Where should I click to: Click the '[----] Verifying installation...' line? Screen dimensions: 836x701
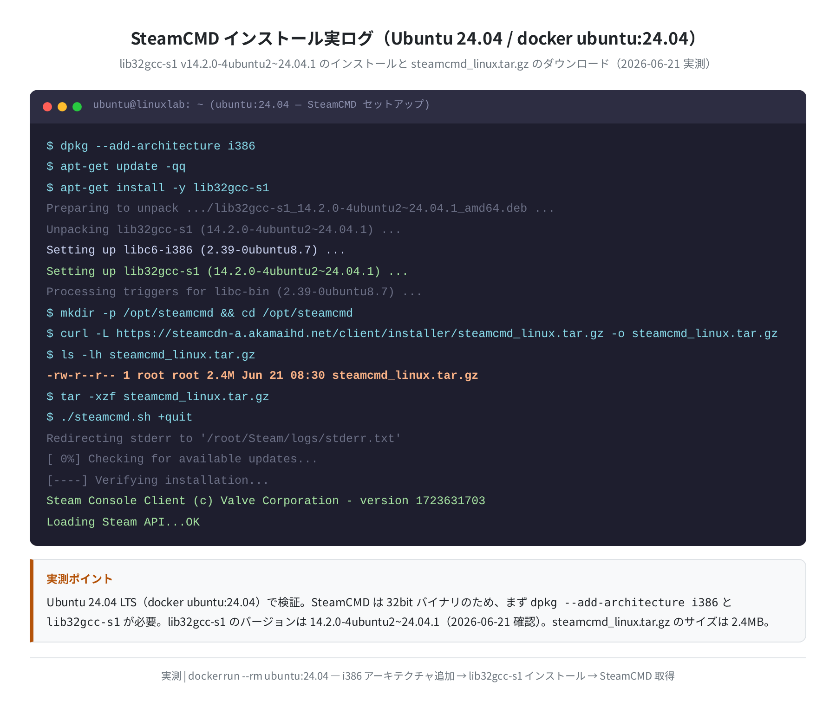click(157, 480)
